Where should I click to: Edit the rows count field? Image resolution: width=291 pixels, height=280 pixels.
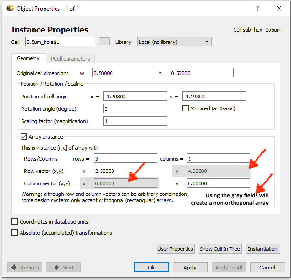[x=125, y=159]
